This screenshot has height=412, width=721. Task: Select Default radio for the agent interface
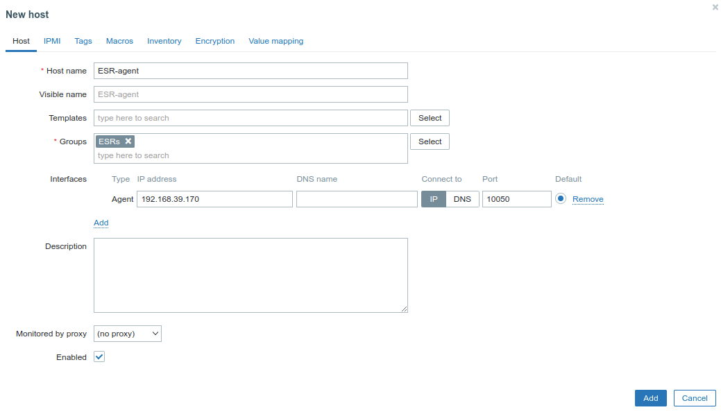pos(561,199)
